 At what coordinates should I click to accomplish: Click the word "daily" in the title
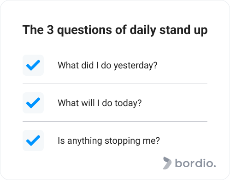click(143, 30)
